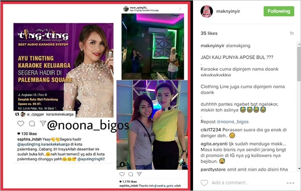Tap the share arrow icon above 130 likes
Viewport: 301px width, 191px height.
pos(43,123)
